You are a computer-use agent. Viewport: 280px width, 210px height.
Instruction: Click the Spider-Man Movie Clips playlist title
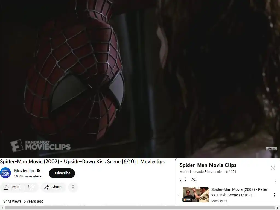click(208, 165)
